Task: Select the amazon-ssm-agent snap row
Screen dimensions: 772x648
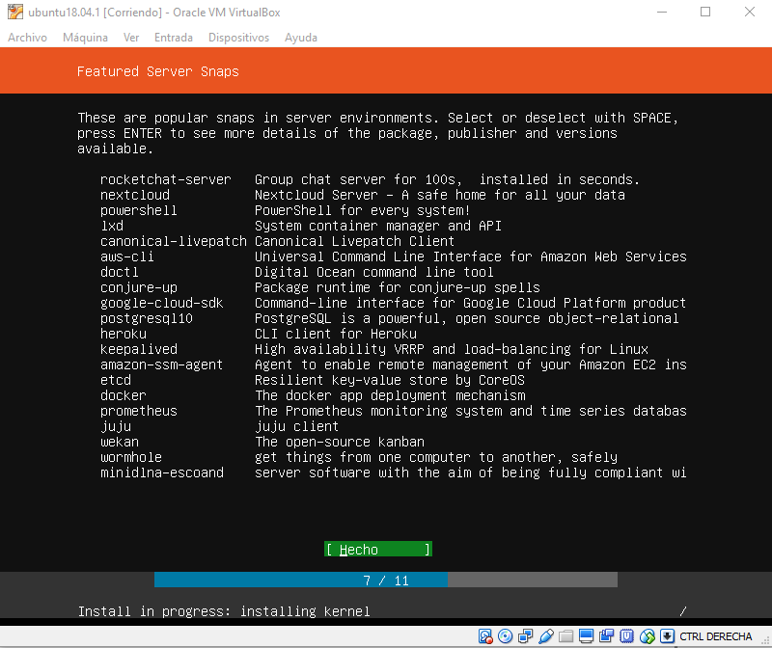Action: pos(394,364)
